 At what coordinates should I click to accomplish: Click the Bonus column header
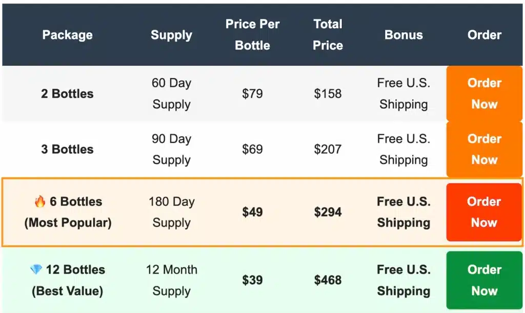coord(403,34)
